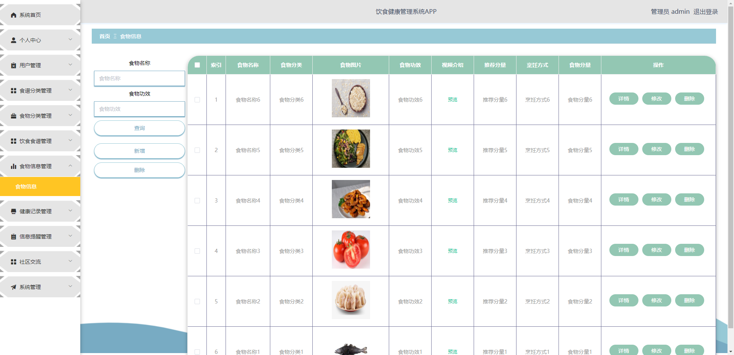Click the briefcase icon beside 食物分类管理
This screenshot has height=355, width=734.
click(14, 116)
